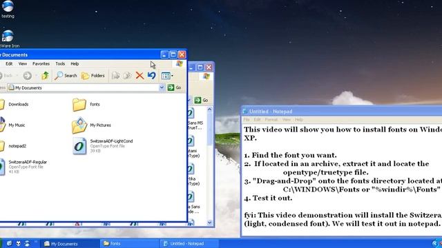Click the Search toolbar button in My Documents
The width and height of the screenshot is (442, 248).
click(x=66, y=75)
